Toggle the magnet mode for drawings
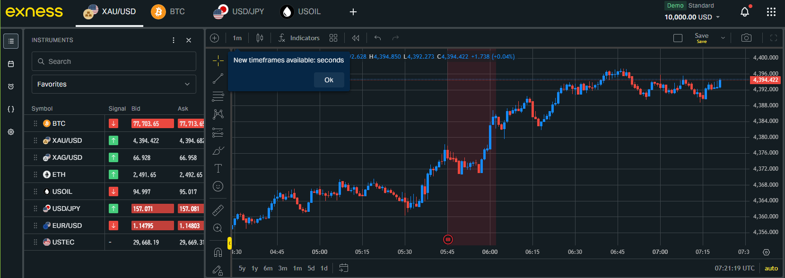The image size is (785, 278). tap(218, 252)
